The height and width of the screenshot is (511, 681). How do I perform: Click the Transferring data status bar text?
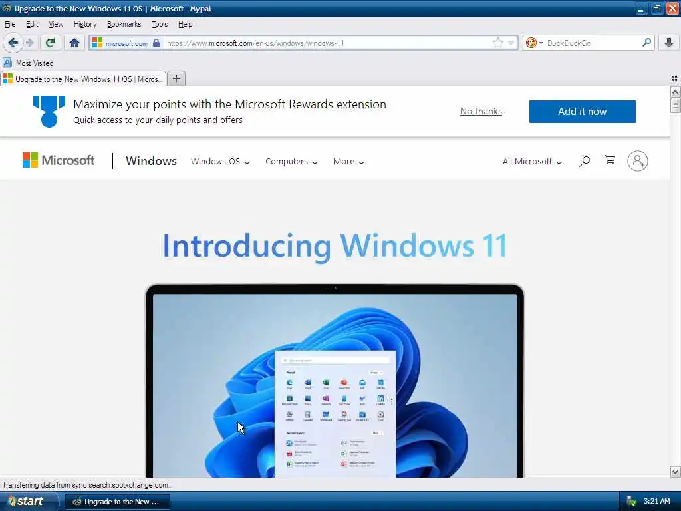pos(86,485)
